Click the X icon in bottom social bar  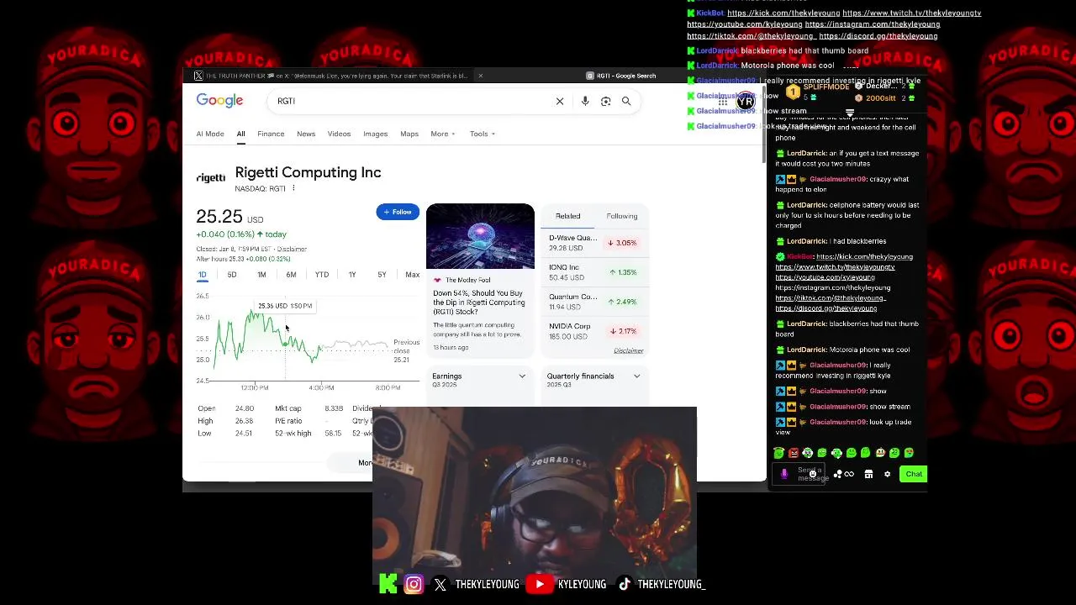[440, 584]
